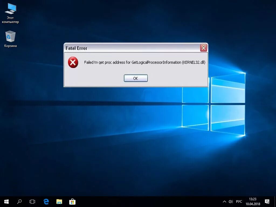Open File Explorer from the taskbar
Image resolution: width=276 pixels, height=207 pixels.
[59, 202]
